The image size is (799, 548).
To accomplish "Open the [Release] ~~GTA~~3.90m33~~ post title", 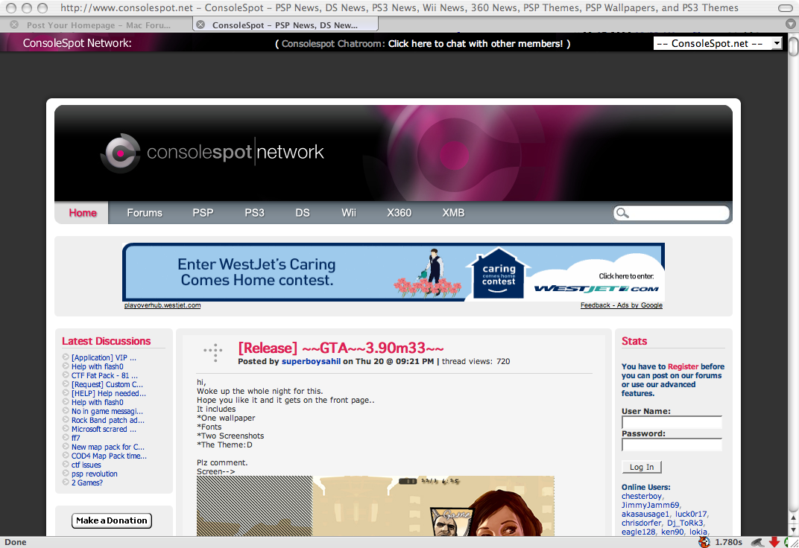I will pos(341,348).
